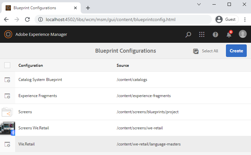Toggle the Select All option

(x=206, y=51)
